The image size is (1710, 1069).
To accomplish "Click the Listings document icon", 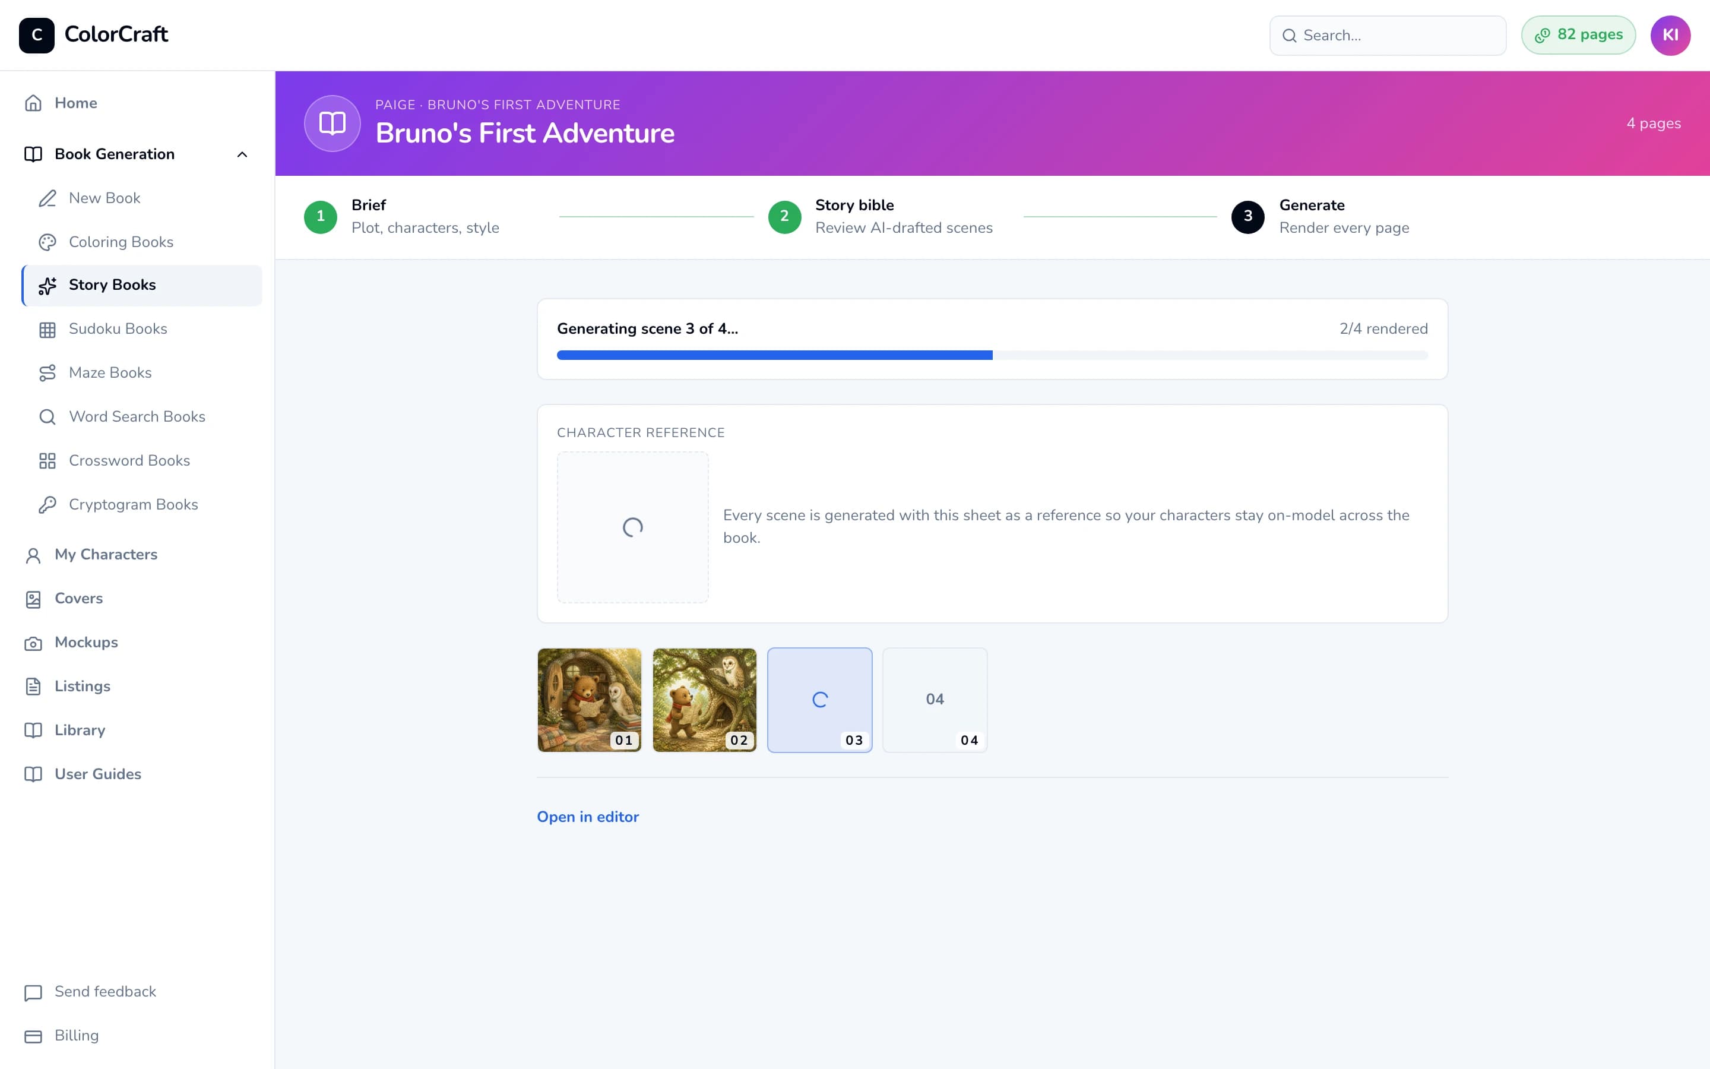I will click(x=33, y=687).
